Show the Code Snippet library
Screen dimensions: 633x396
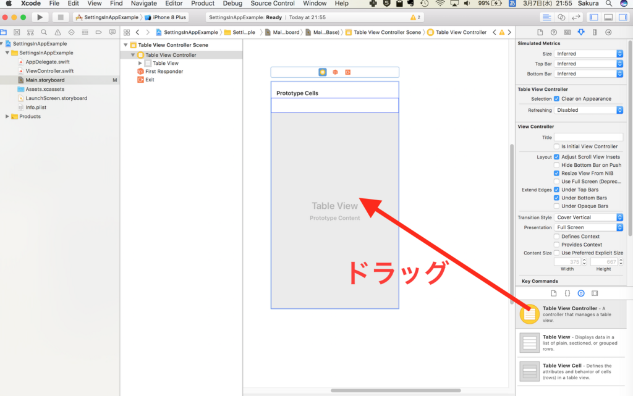(x=567, y=293)
